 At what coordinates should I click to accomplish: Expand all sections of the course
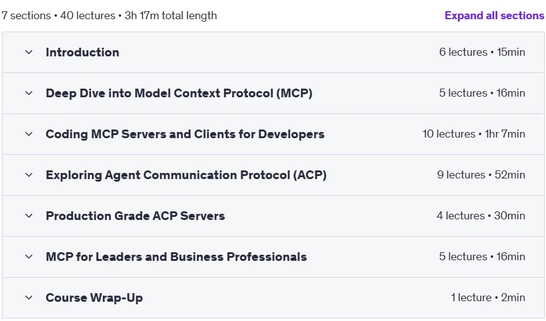(x=494, y=15)
